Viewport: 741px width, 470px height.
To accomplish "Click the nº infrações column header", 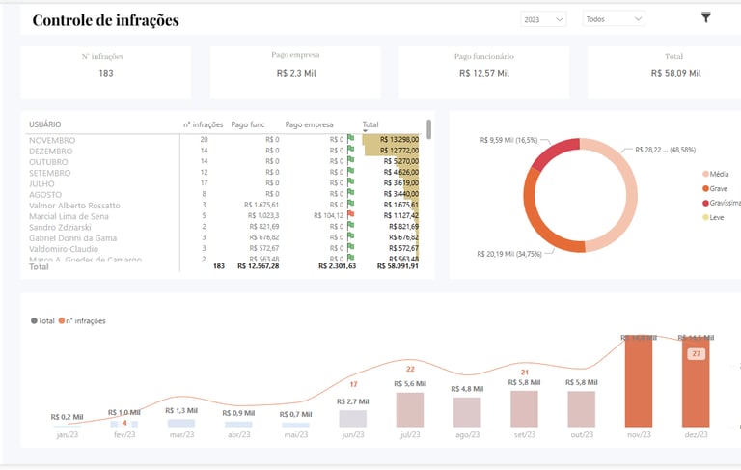I will (204, 124).
